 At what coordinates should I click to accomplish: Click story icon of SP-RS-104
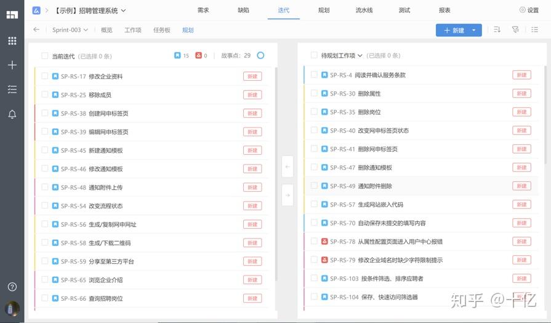click(324, 297)
